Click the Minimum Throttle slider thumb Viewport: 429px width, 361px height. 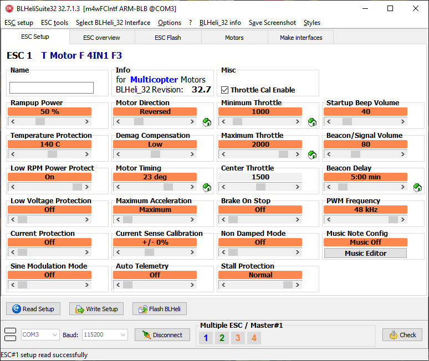pyautogui.click(x=237, y=122)
